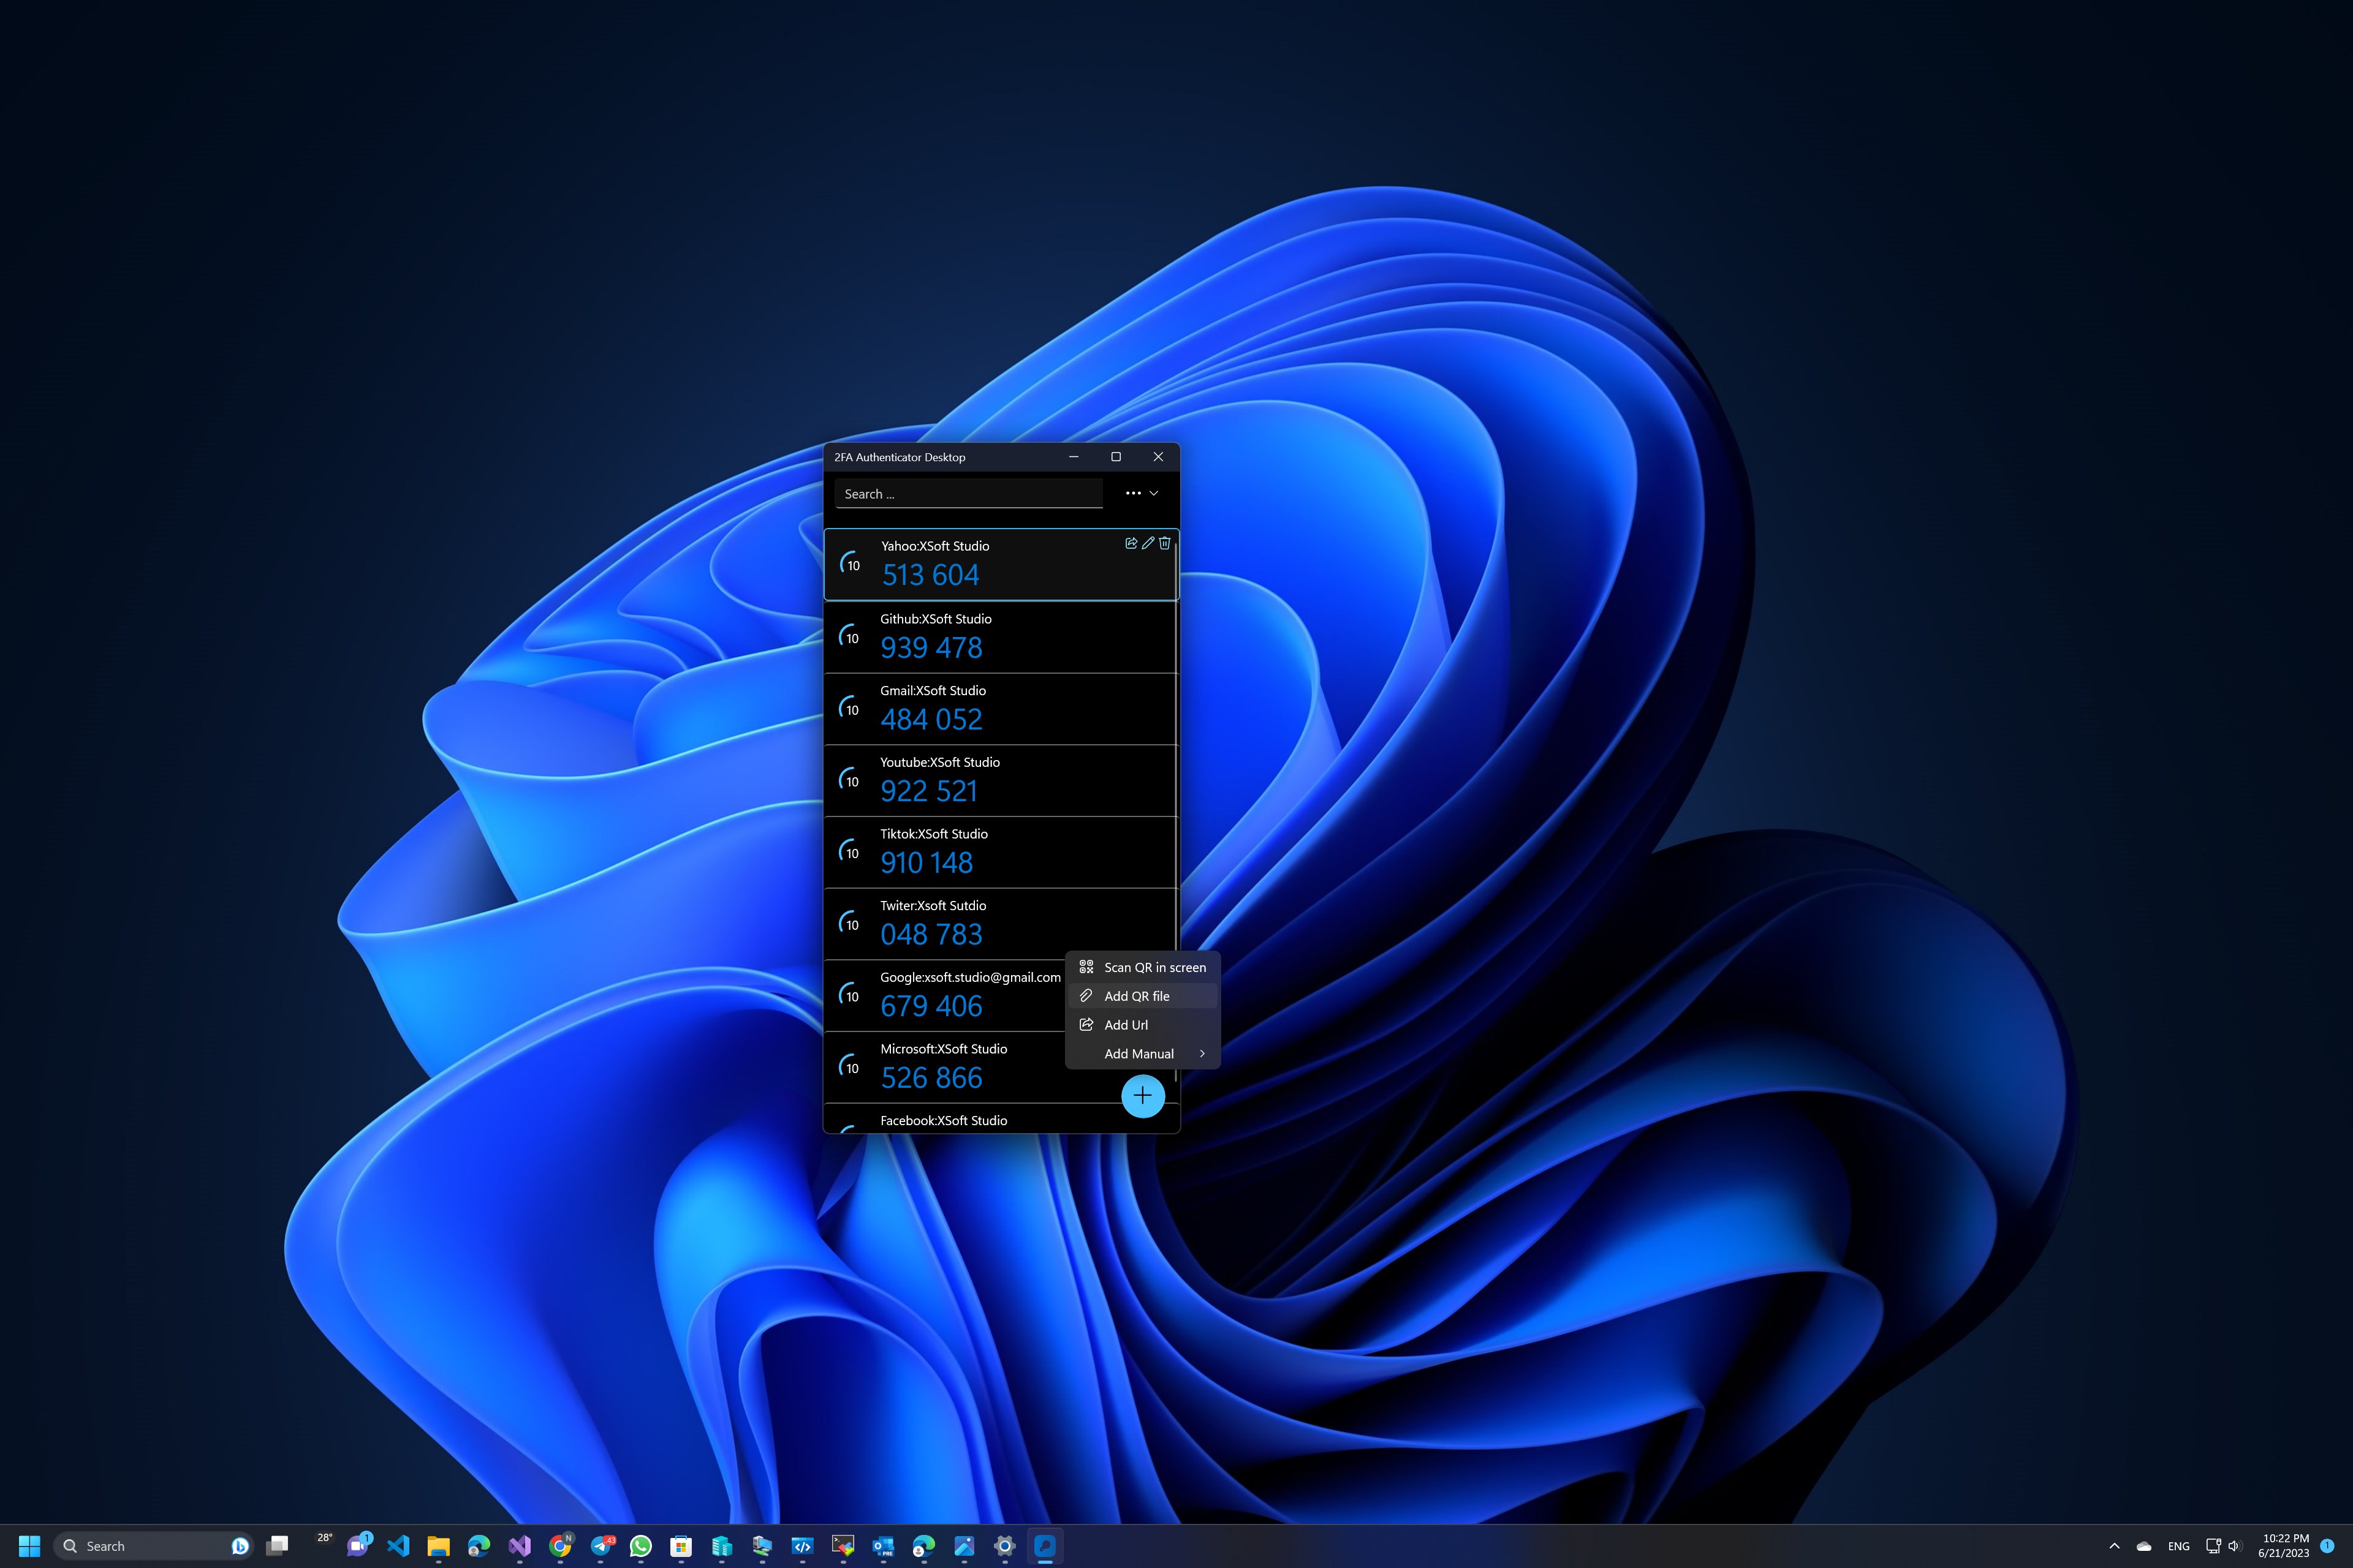Viewport: 2353px width, 1568px height.
Task: Click the paperclip icon next to Add QR file
Action: 1086,996
